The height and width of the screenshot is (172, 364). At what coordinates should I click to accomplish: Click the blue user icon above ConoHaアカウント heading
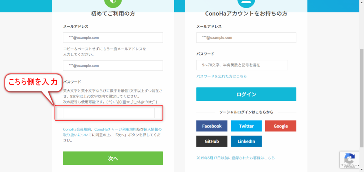point(246,3)
